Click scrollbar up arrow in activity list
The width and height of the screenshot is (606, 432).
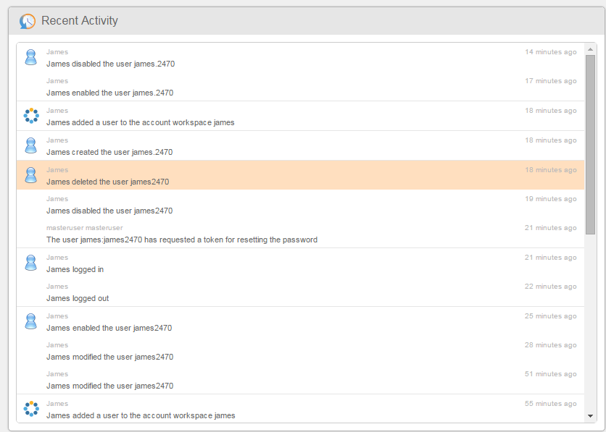(x=590, y=48)
